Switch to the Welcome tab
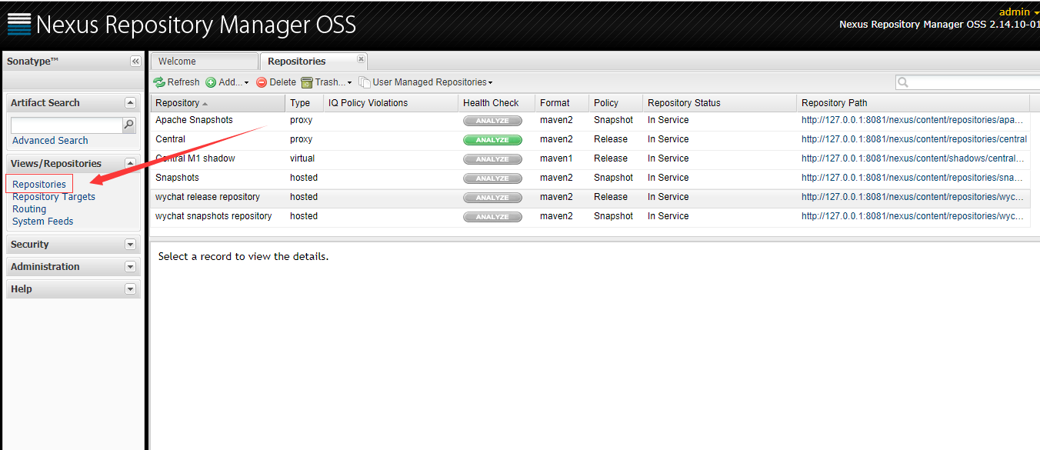 tap(205, 62)
